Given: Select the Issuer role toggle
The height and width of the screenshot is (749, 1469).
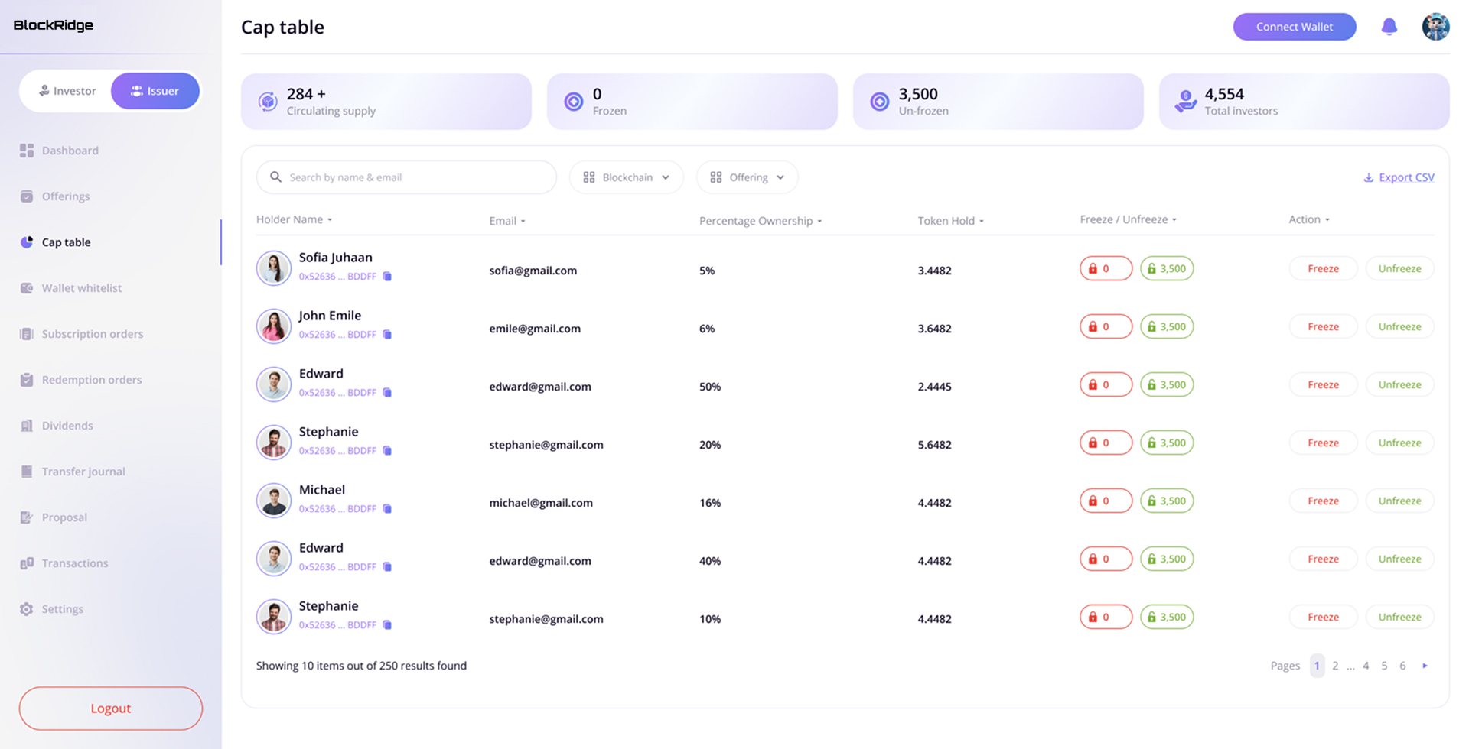Looking at the screenshot, I should tap(155, 91).
